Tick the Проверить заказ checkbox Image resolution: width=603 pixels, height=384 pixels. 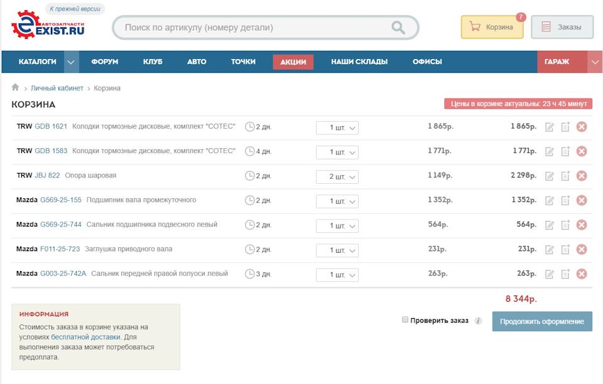click(x=405, y=319)
